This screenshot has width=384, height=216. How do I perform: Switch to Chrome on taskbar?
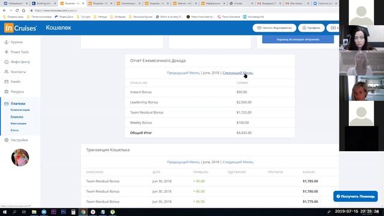coord(83,212)
